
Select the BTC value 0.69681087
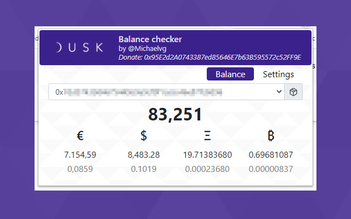click(x=271, y=154)
